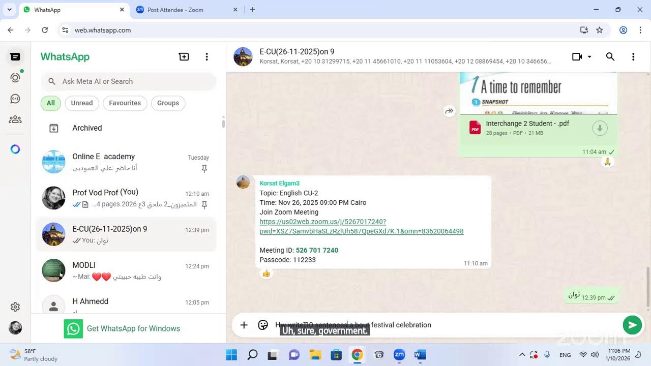Click Get WhatsApp for Windows
651x366 pixels.
[122, 328]
